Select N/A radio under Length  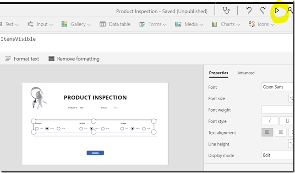pyautogui.click(x=59, y=129)
